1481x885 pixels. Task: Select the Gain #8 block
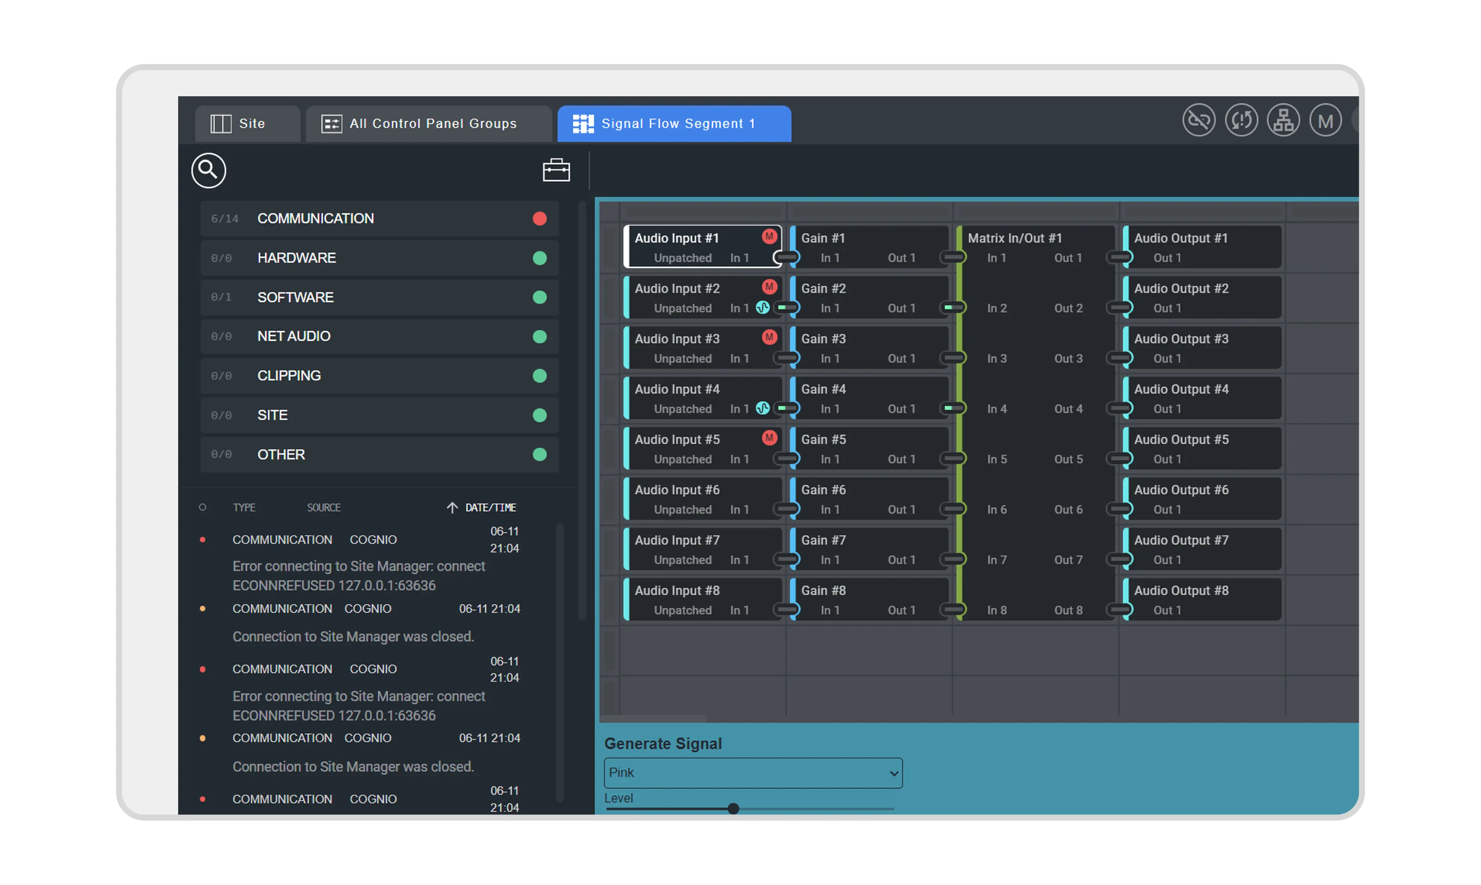pyautogui.click(x=869, y=599)
